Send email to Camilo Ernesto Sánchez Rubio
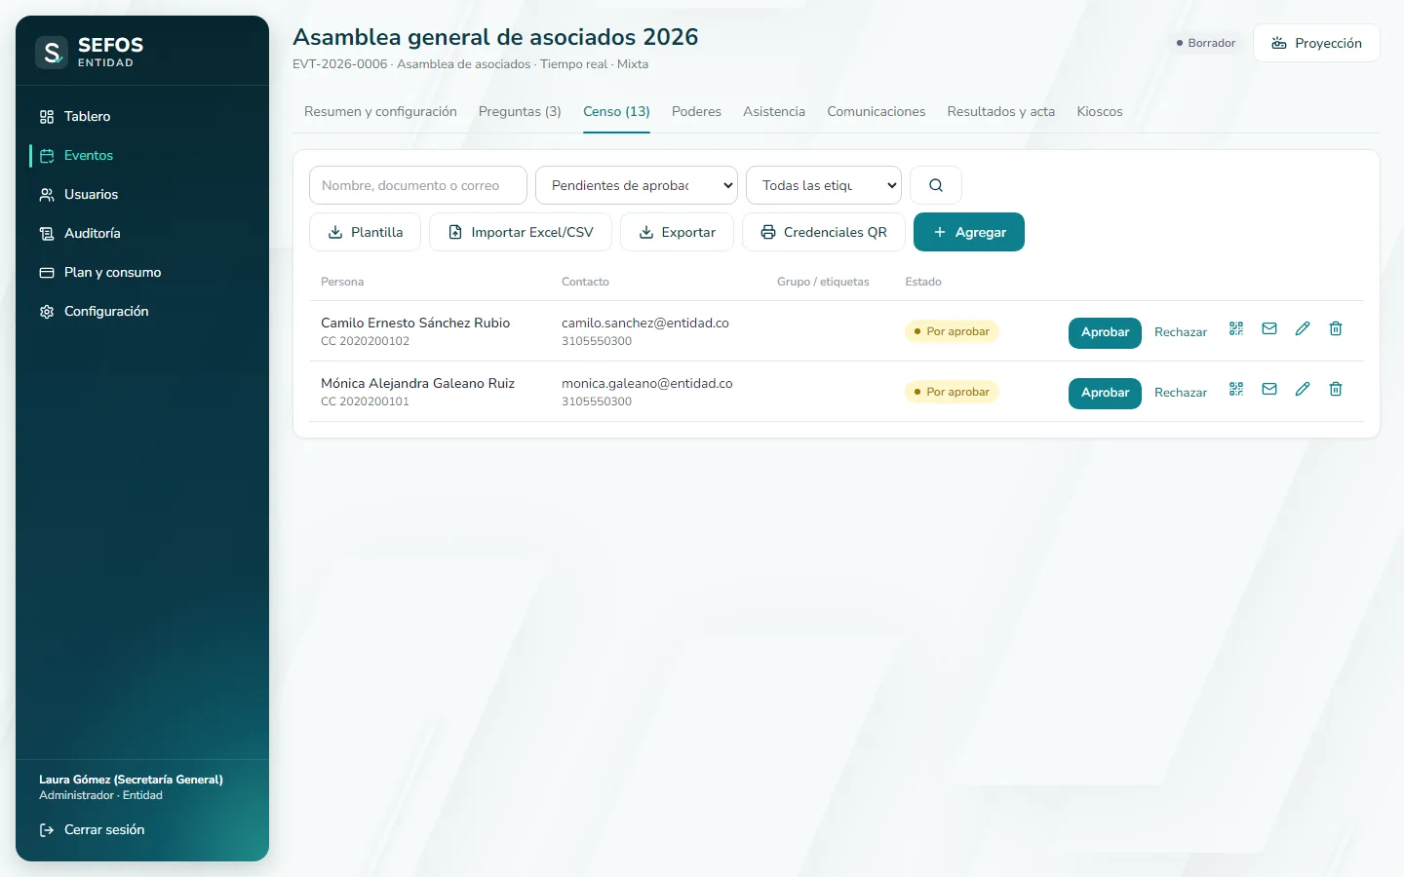 (1269, 329)
